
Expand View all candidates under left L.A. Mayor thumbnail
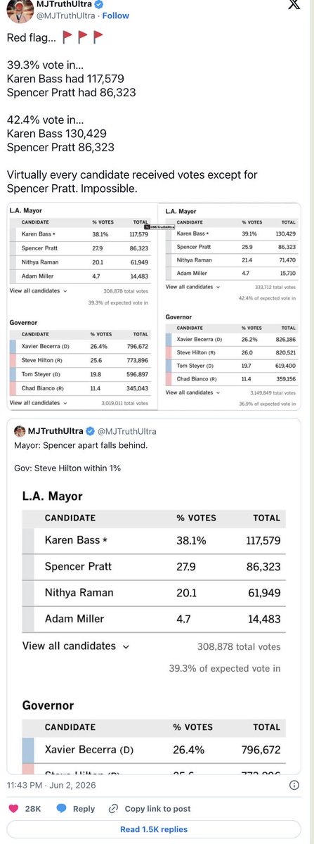(39, 290)
